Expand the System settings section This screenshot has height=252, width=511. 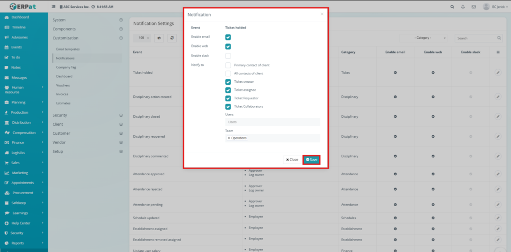[x=120, y=20]
